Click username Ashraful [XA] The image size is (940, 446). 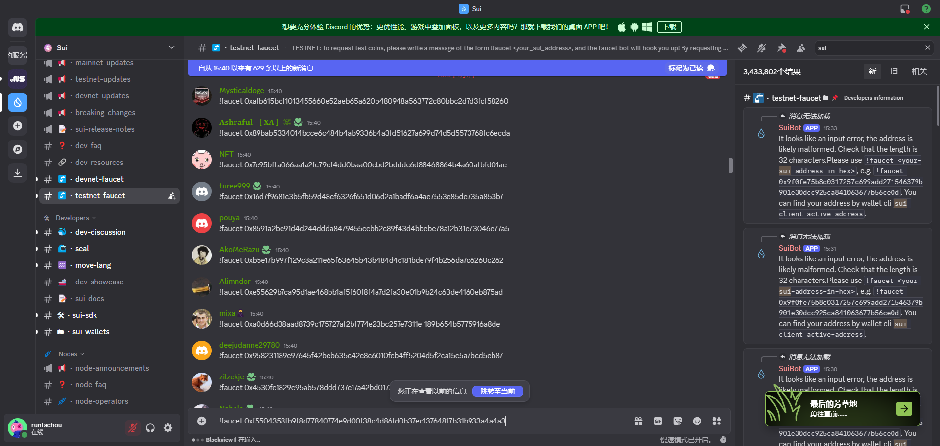point(249,122)
